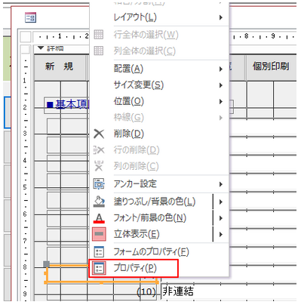
Task: Click the paint bucket fill icon
Action: [x=99, y=202]
